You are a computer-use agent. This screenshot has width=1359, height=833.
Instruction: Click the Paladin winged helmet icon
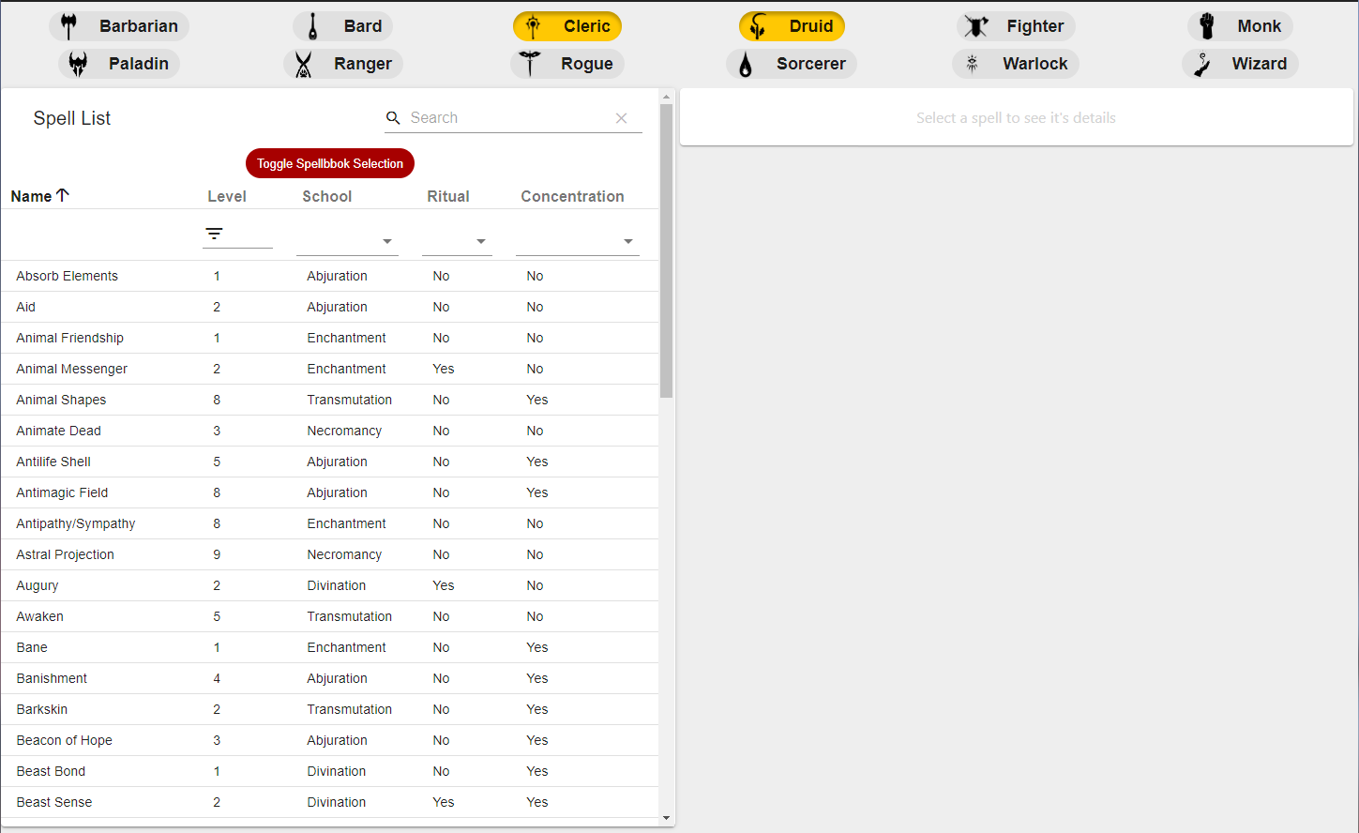pos(78,64)
